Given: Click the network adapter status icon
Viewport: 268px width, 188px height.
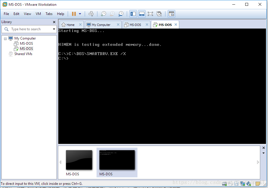Looking at the screenshot, I should [243, 184].
